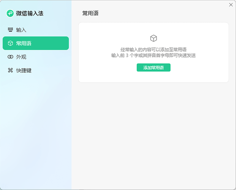
Task: Go to the 快捷键 shortcuts page
Action: (x=24, y=70)
